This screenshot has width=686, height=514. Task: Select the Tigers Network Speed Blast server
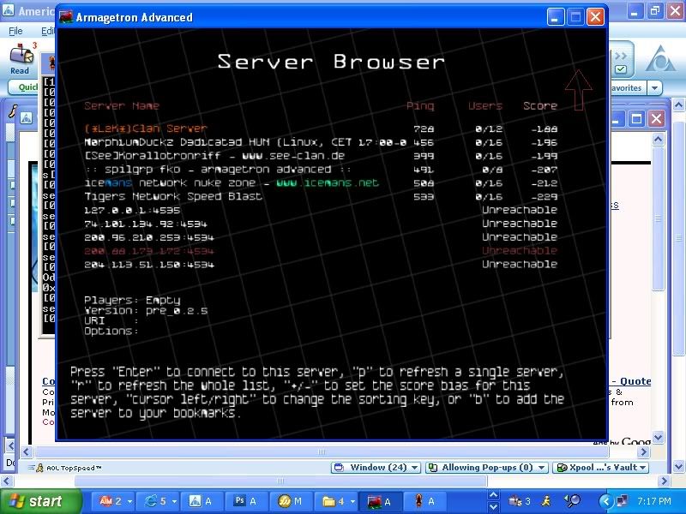[x=321, y=197]
